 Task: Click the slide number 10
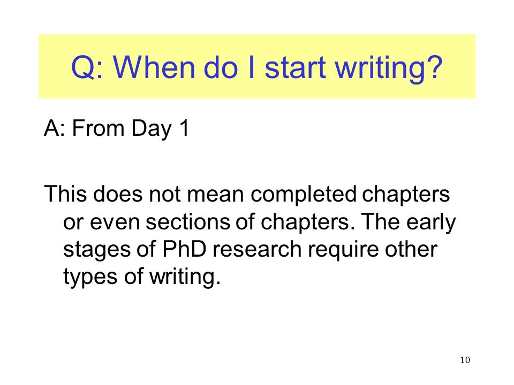[x=465, y=360]
